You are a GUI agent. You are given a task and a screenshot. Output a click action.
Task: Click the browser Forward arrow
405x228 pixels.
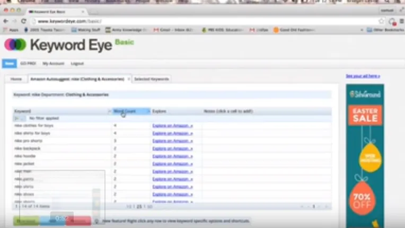[x=14, y=21]
